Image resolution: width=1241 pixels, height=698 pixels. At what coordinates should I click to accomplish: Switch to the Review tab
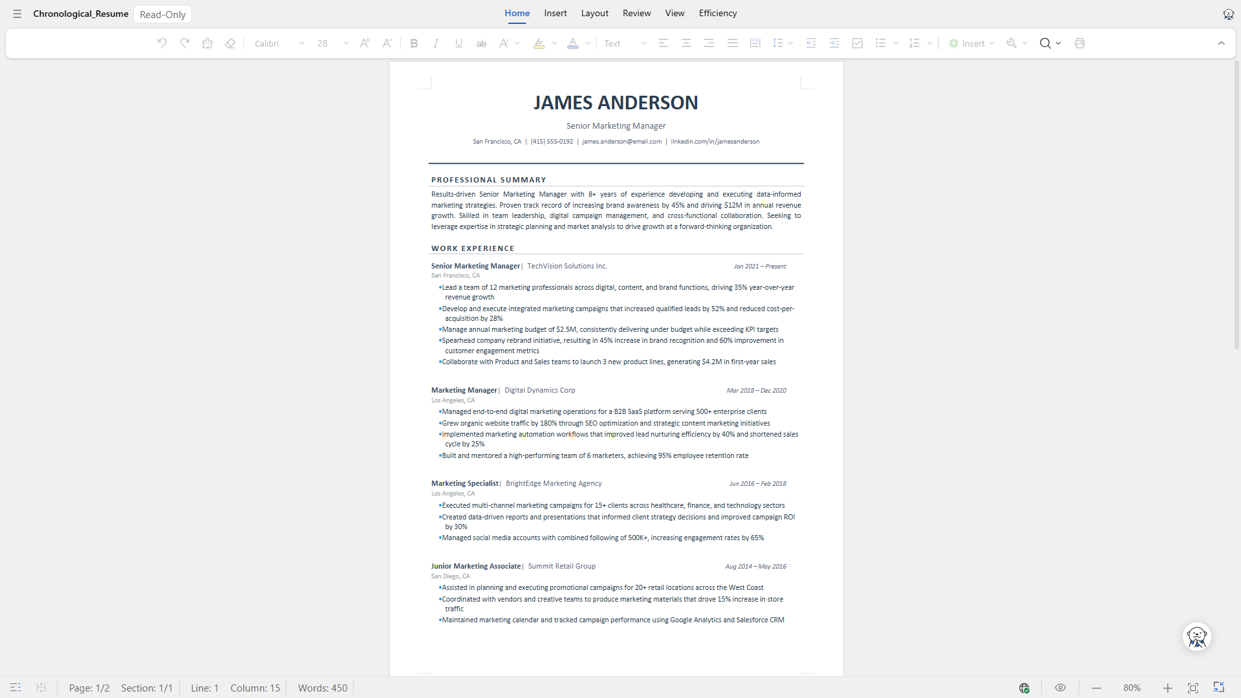tap(636, 13)
